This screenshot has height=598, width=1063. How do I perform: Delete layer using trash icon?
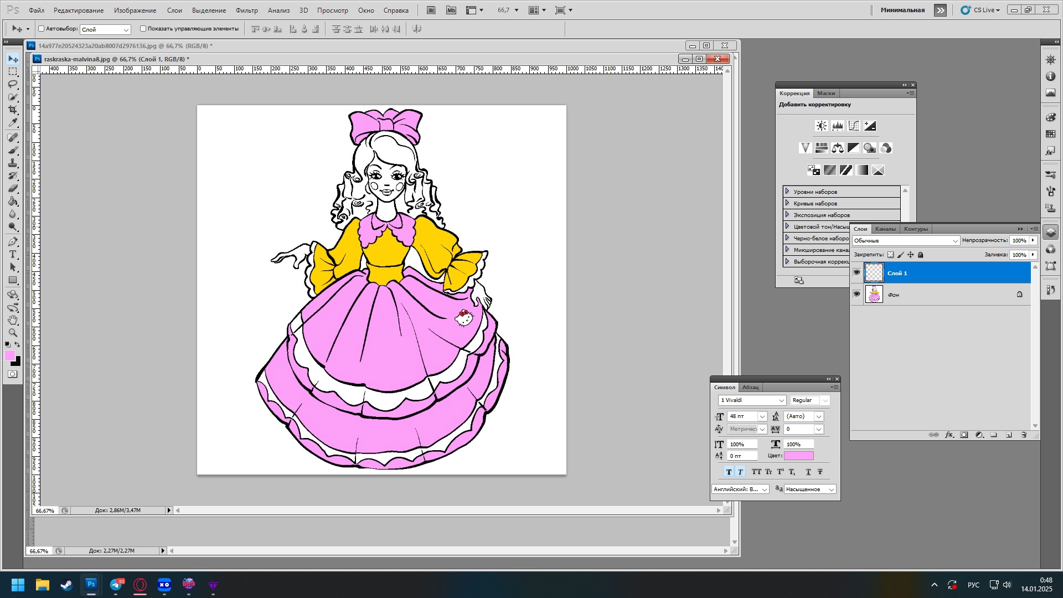point(1024,435)
